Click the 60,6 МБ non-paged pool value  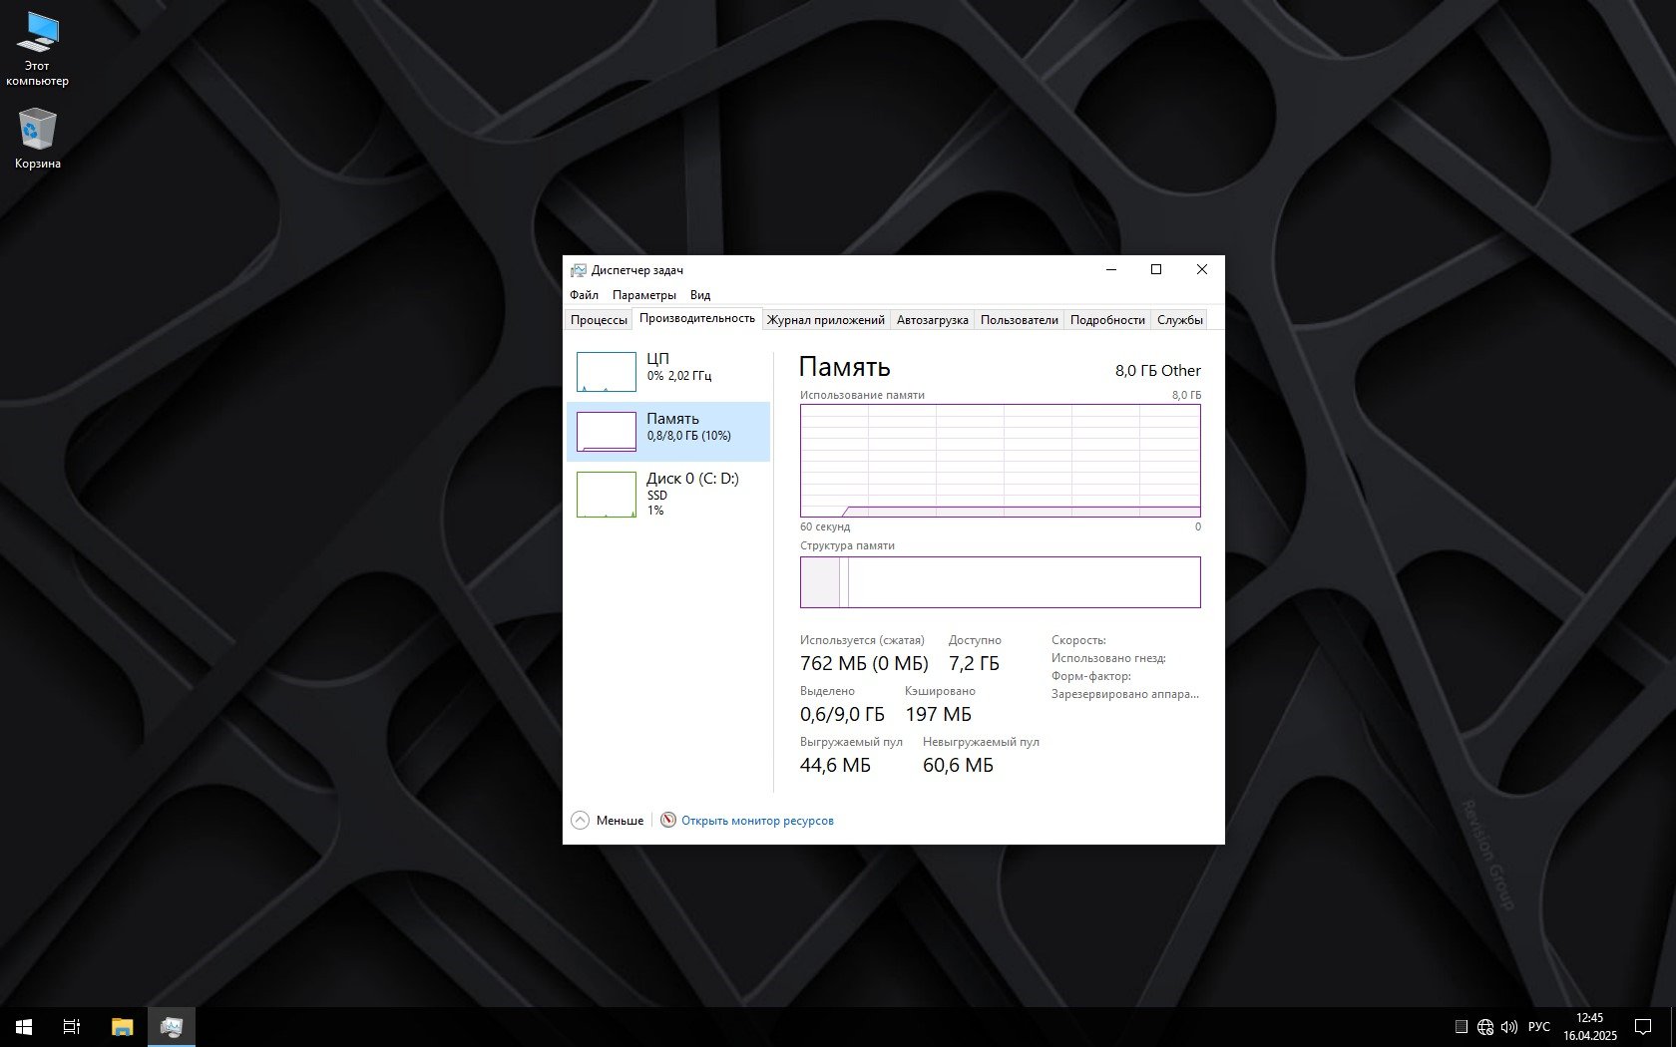(958, 766)
